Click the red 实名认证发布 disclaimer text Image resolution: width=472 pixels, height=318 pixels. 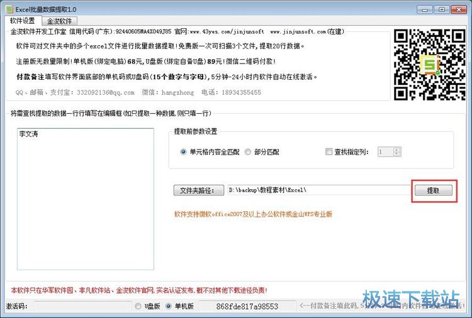[x=139, y=290]
